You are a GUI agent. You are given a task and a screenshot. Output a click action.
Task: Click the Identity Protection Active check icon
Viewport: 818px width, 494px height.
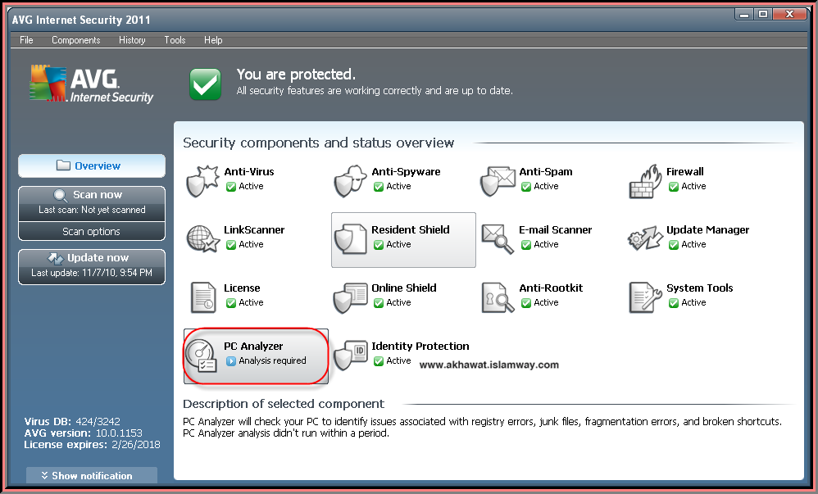(x=378, y=361)
